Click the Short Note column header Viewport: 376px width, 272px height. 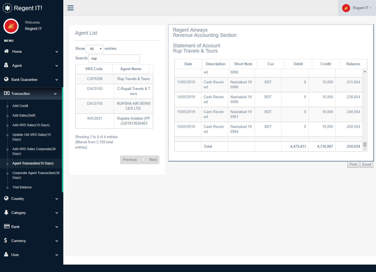(243, 64)
